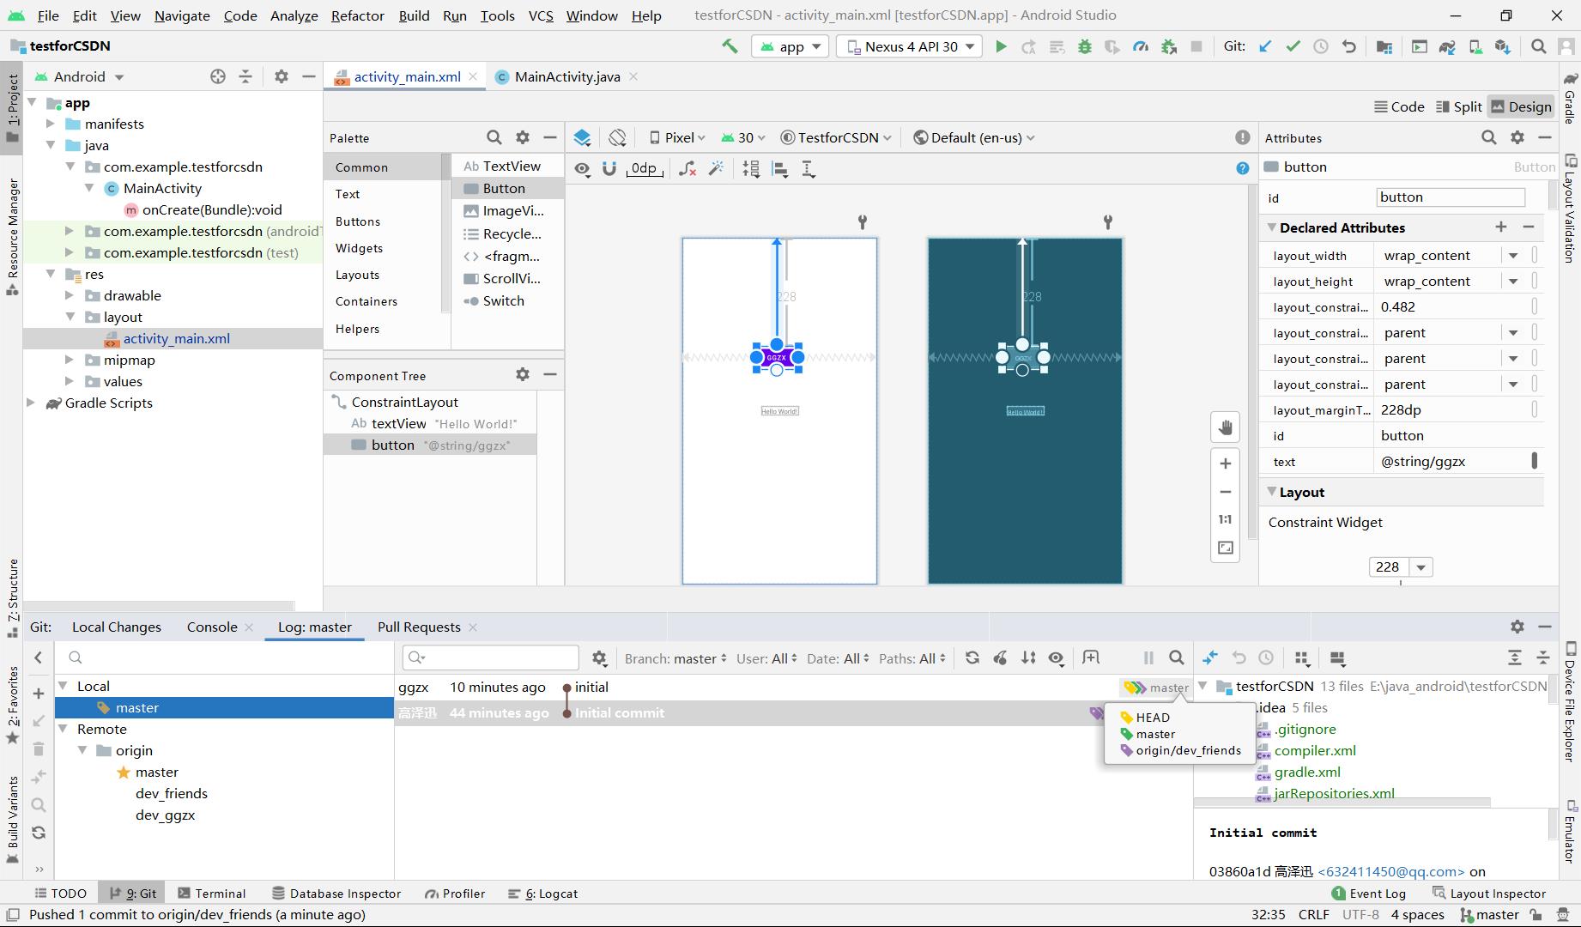The height and width of the screenshot is (927, 1581).
Task: Open the Pixel device preview dropdown
Action: tap(677, 137)
